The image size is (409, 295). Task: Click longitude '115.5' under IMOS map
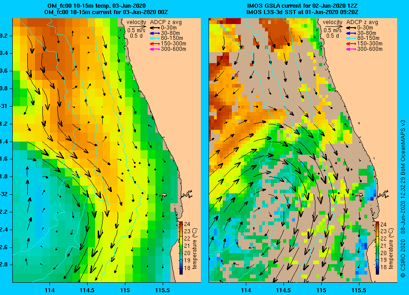pyautogui.click(x=359, y=290)
